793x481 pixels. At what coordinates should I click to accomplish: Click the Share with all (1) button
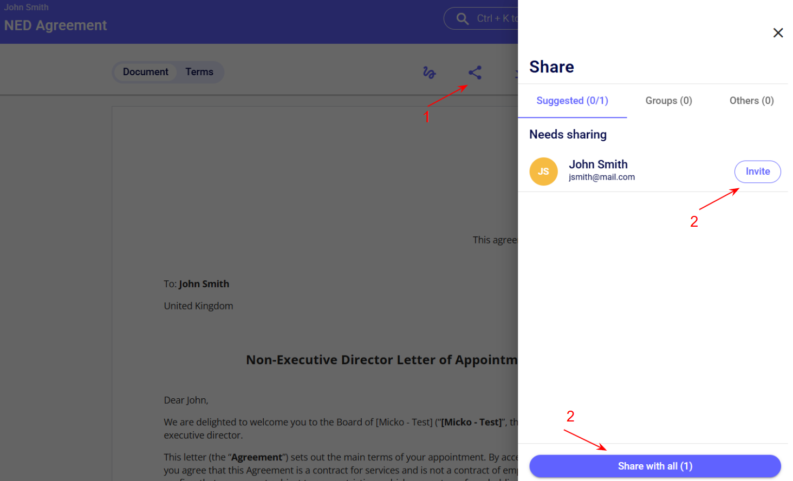pyautogui.click(x=655, y=466)
